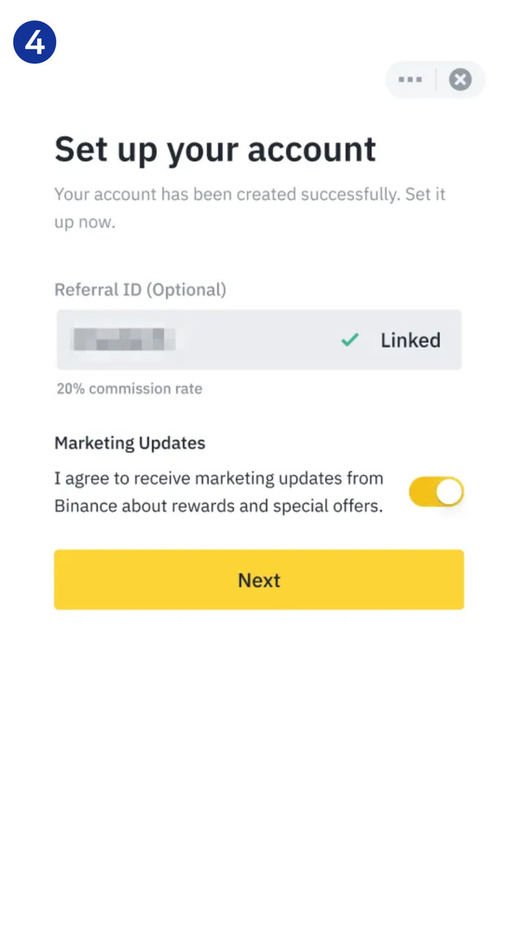Image resolution: width=520 pixels, height=926 pixels.
Task: Click the marketing agreement description text
Action: [x=218, y=492]
